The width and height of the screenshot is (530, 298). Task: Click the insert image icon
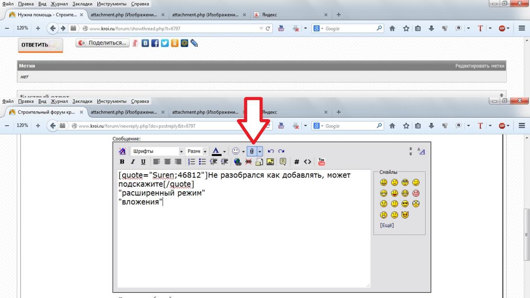[270, 162]
